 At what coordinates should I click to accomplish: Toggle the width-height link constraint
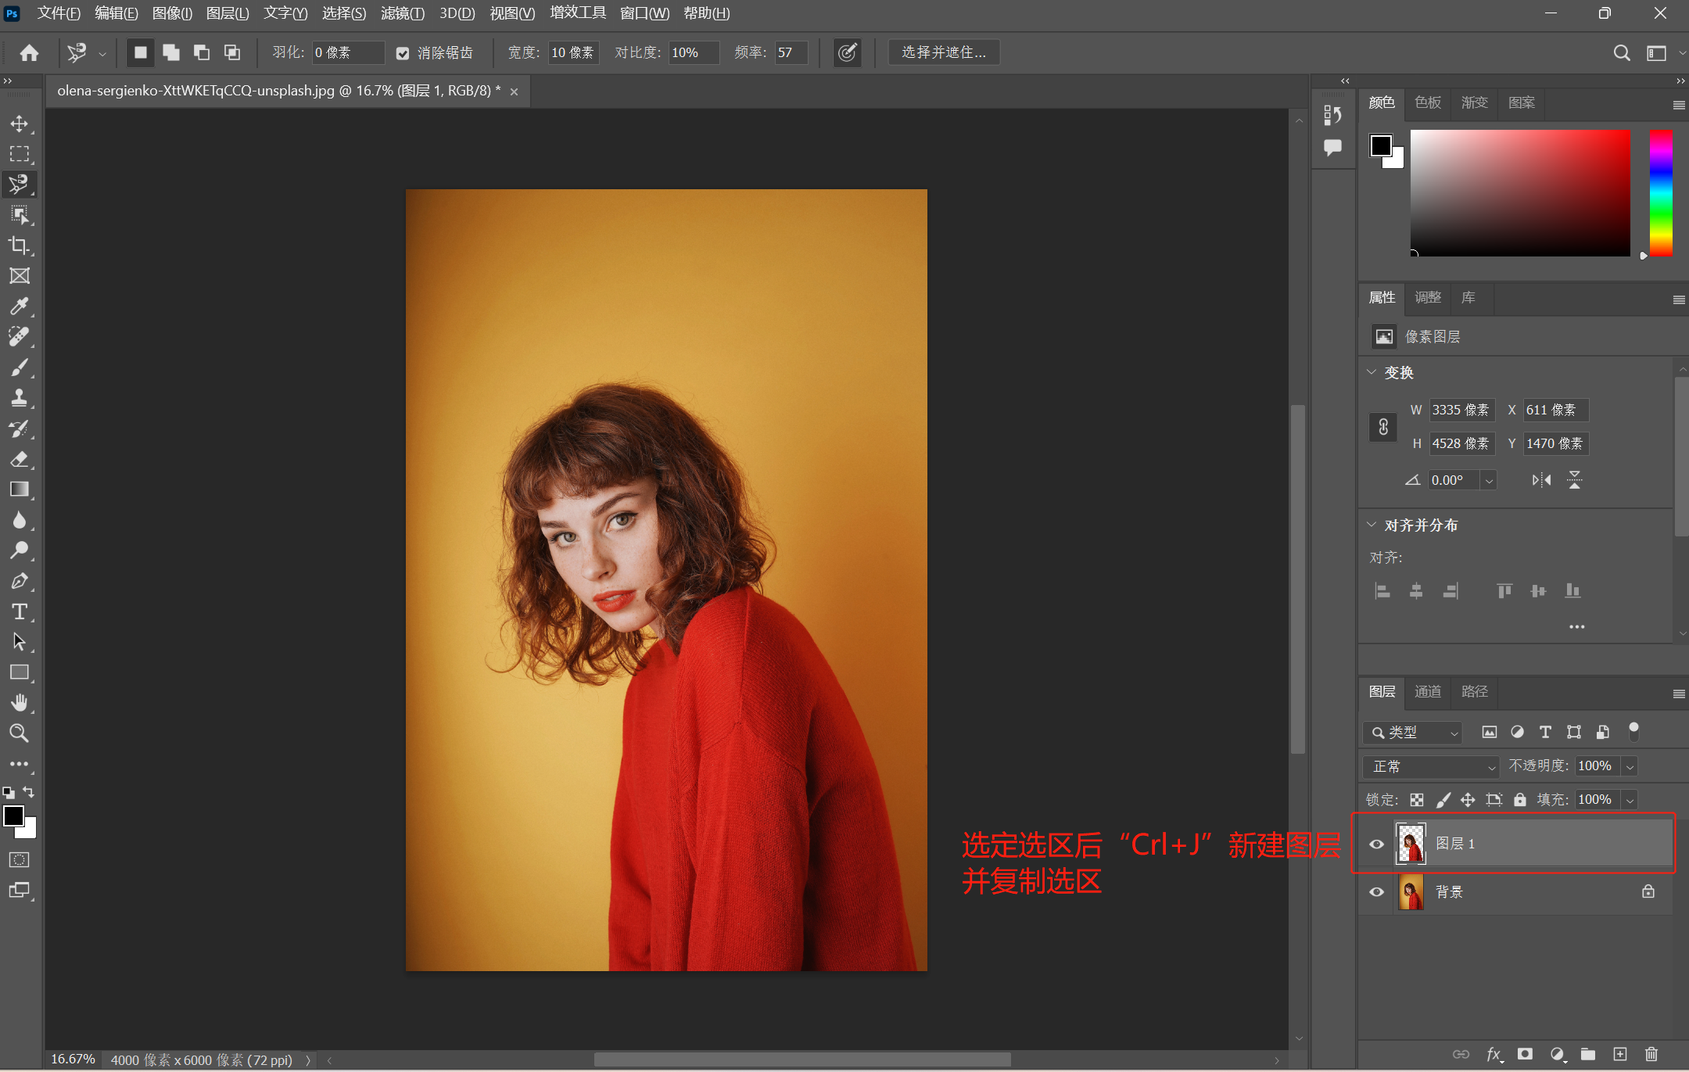(1383, 427)
